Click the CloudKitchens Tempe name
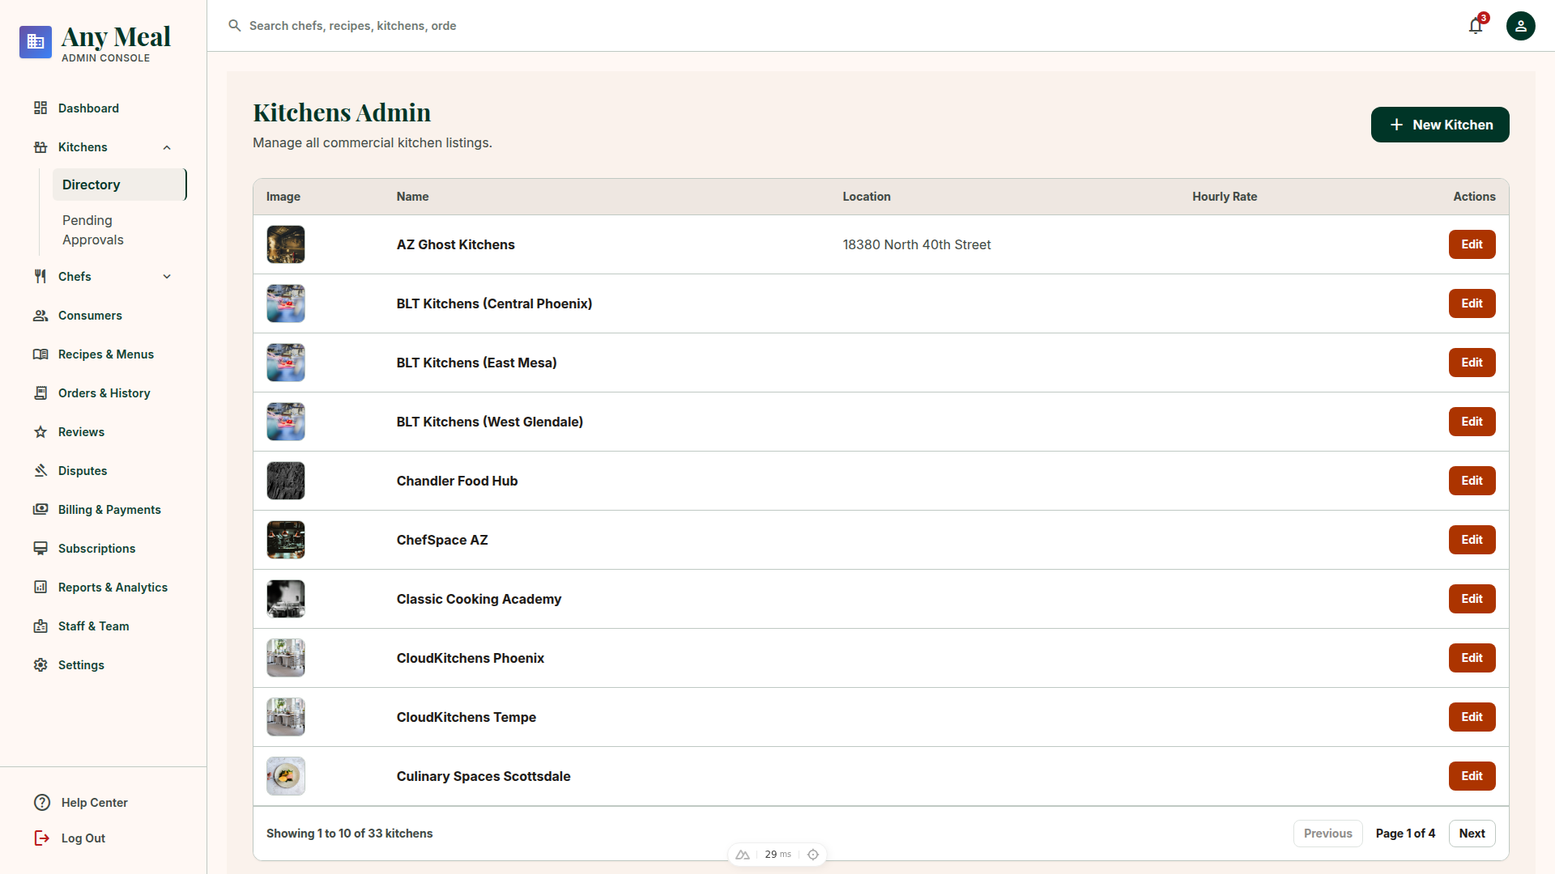The height and width of the screenshot is (874, 1555). click(466, 717)
